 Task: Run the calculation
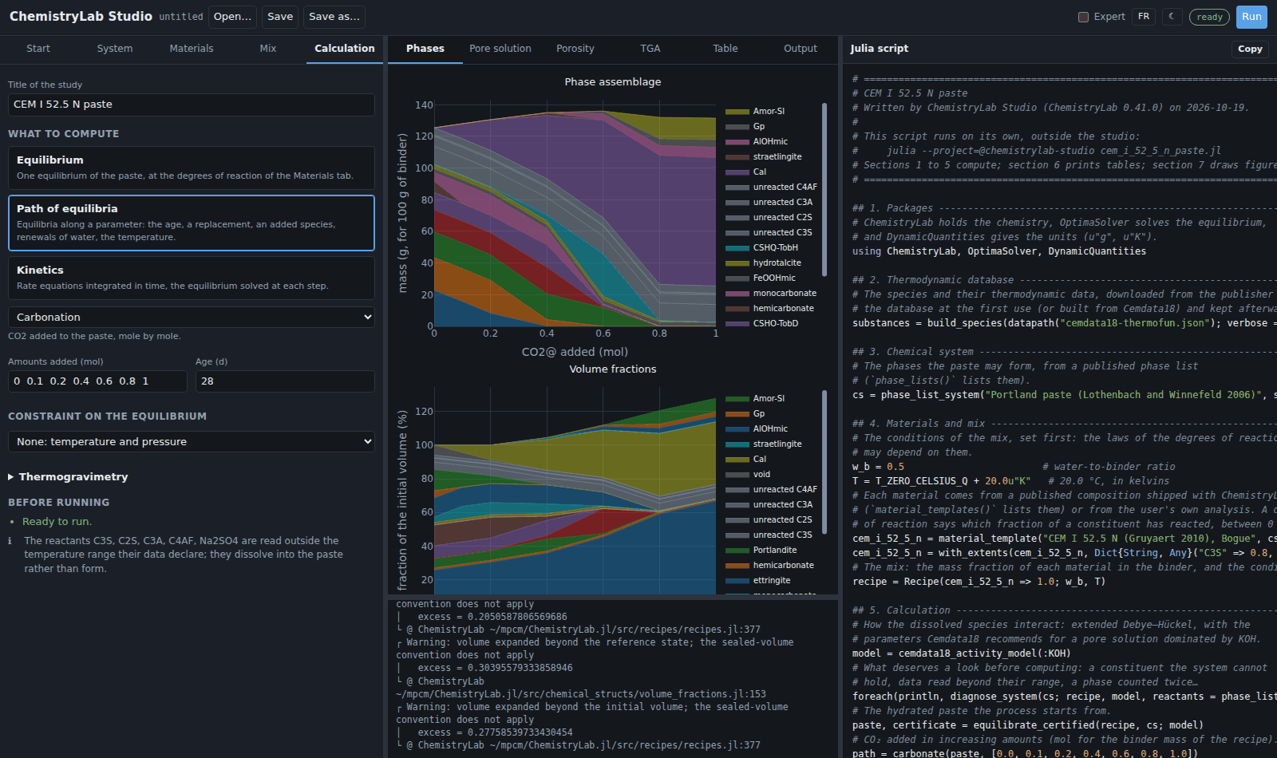[1251, 17]
